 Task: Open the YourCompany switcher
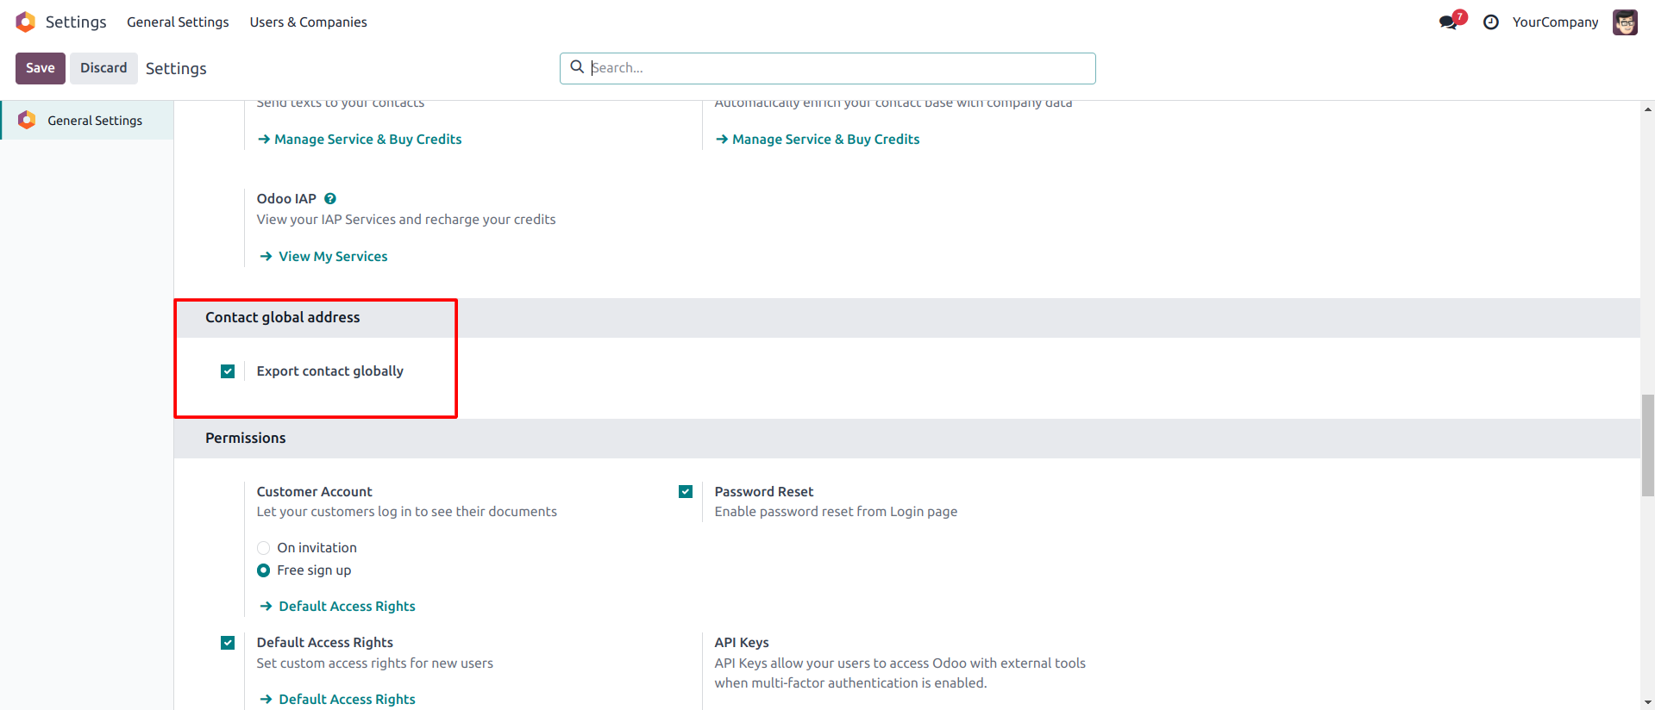click(x=1555, y=22)
